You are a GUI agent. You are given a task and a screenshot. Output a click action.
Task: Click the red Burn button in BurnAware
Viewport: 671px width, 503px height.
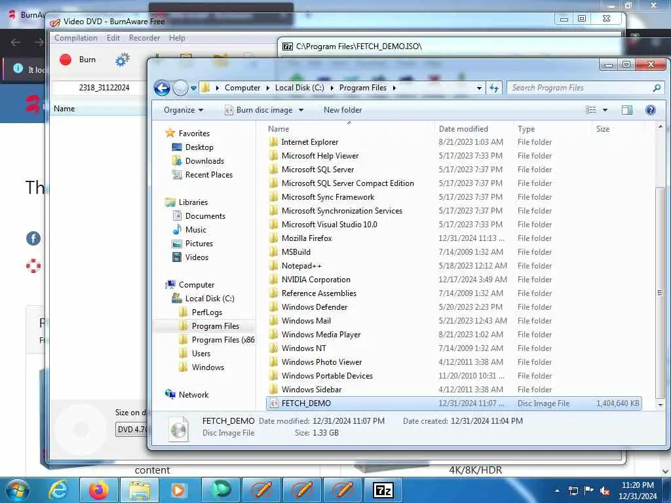tap(77, 60)
